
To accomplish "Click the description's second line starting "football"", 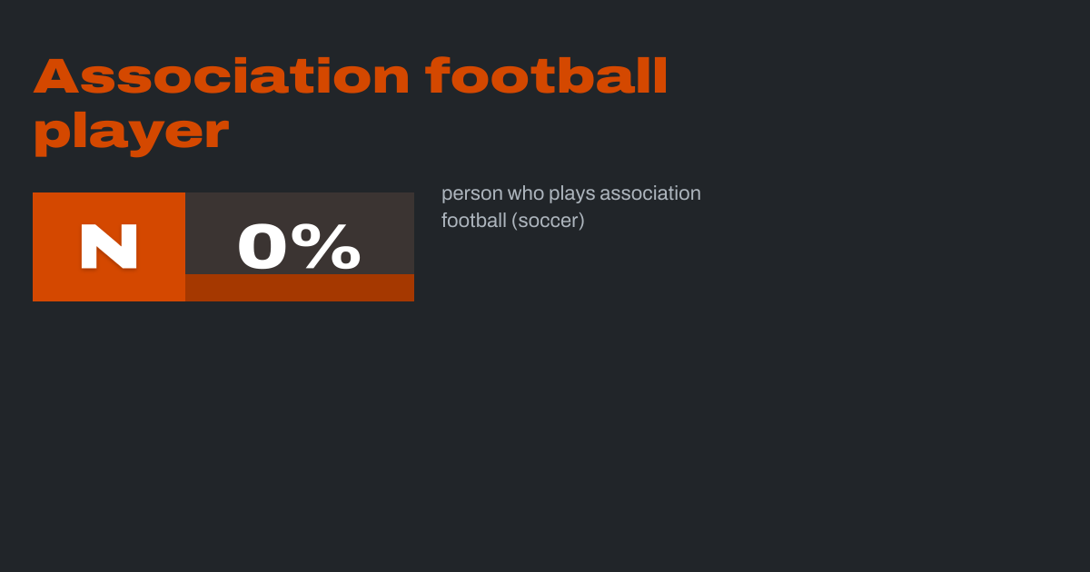I will 512,221.
